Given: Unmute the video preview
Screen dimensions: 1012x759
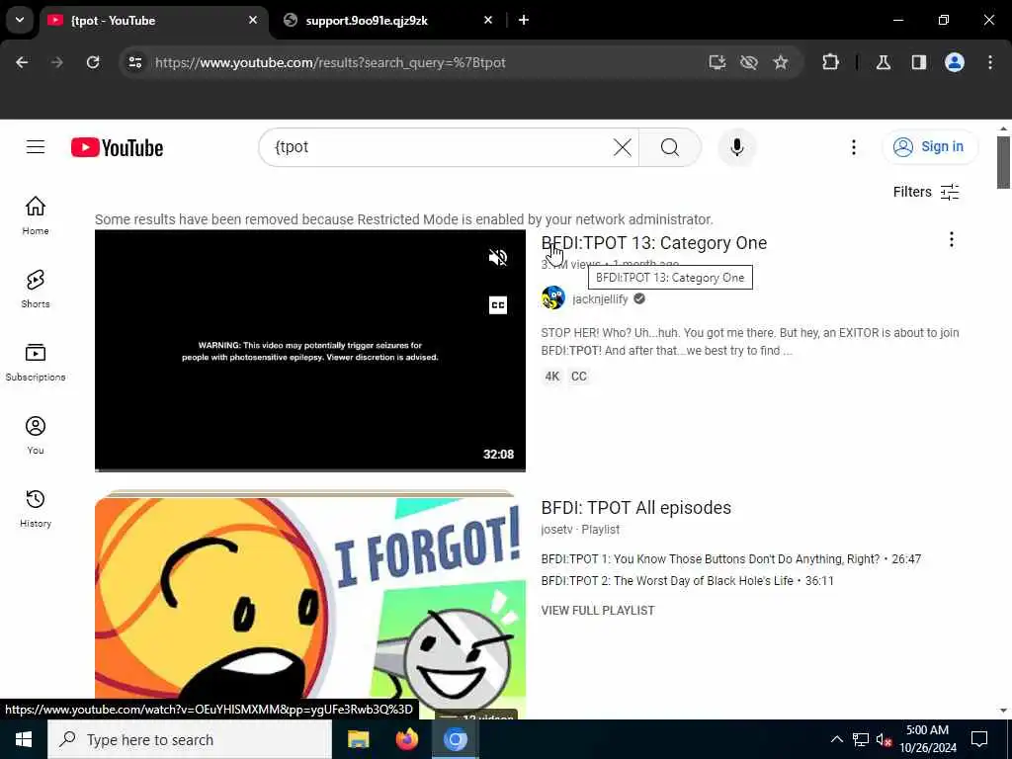Looking at the screenshot, I should click(x=498, y=258).
